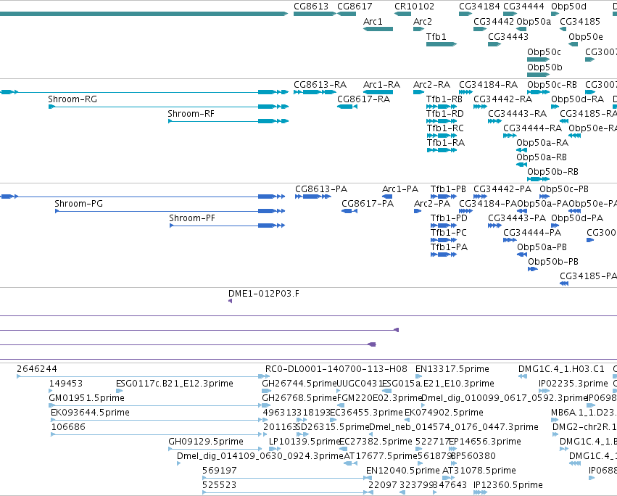Click the CR10102 gene label
This screenshot has width=617, height=496.
414,7
